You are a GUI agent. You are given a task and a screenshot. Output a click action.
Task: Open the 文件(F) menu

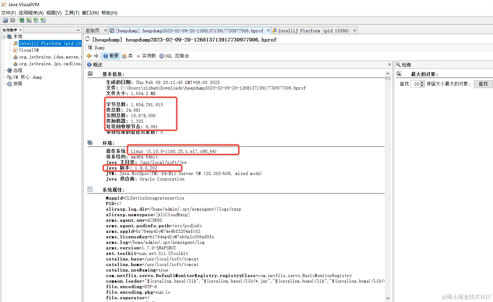[9, 13]
